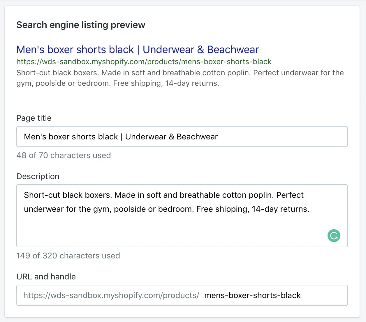Screen dimensions: 366x322
Task: Click the '48 of 70 characters used' counter
Action: (64, 155)
